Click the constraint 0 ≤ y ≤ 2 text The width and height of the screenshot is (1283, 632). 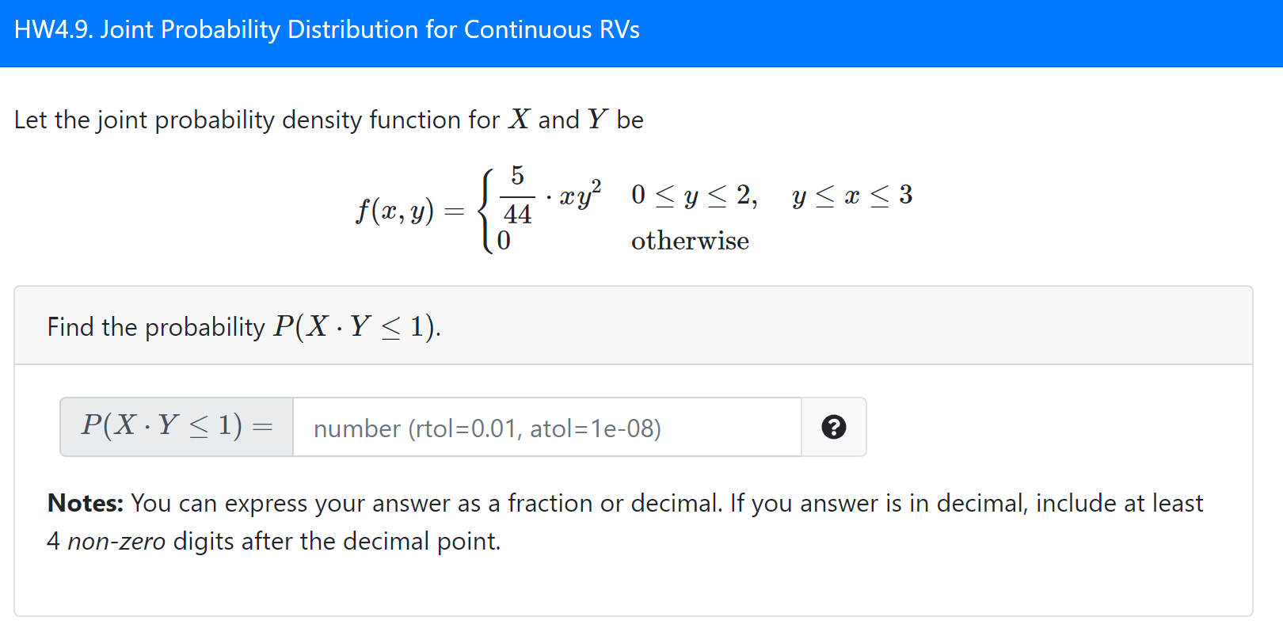pyautogui.click(x=694, y=194)
